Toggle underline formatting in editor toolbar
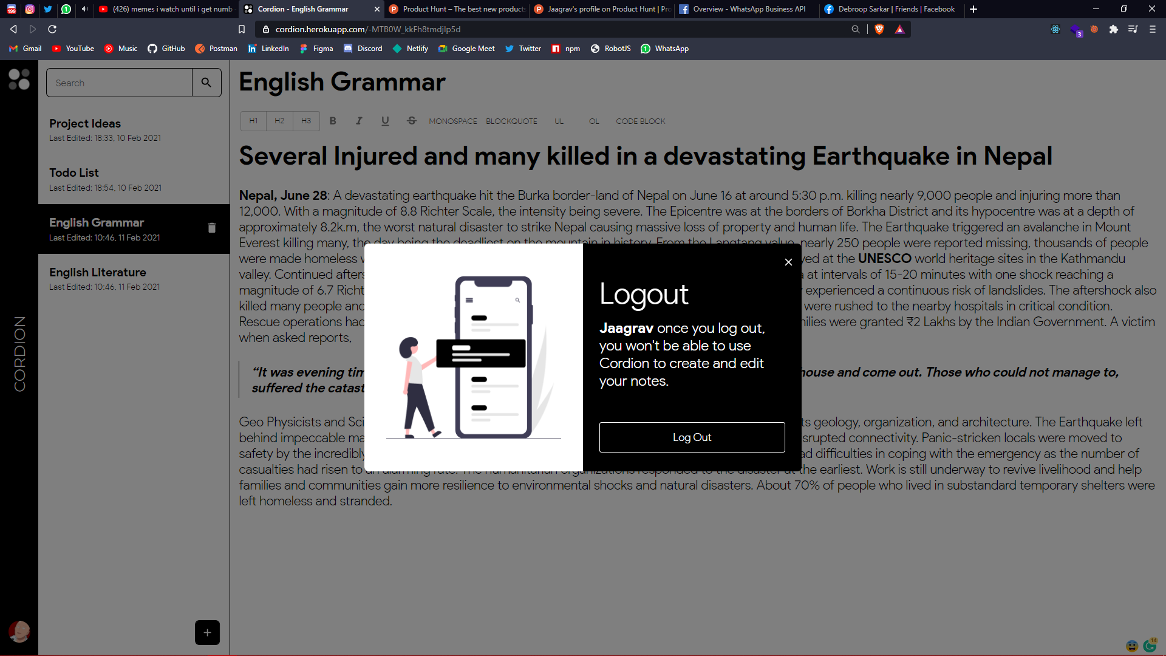 (385, 121)
